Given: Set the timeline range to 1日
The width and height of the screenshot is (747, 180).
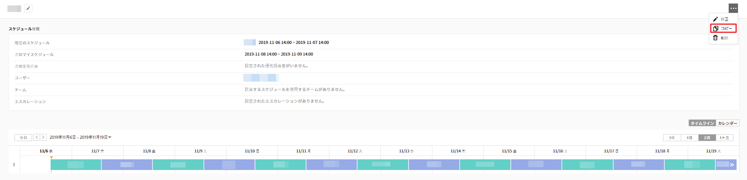Looking at the screenshot, I should [x=672, y=138].
